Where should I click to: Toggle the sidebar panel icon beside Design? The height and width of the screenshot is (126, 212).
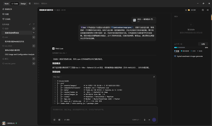click(x=30, y=3)
